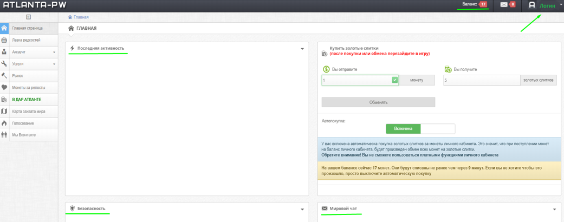564x222 pixels.
Task: Click the Обратите внимание! warning line
Action: point(410,155)
